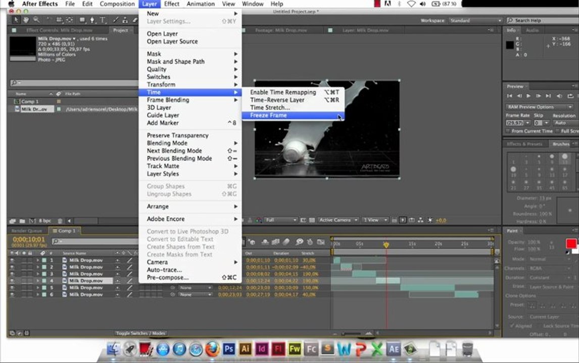This screenshot has height=363, width=579.
Task: Toggle Draft 3D icon in timeline header
Action: [x=252, y=242]
